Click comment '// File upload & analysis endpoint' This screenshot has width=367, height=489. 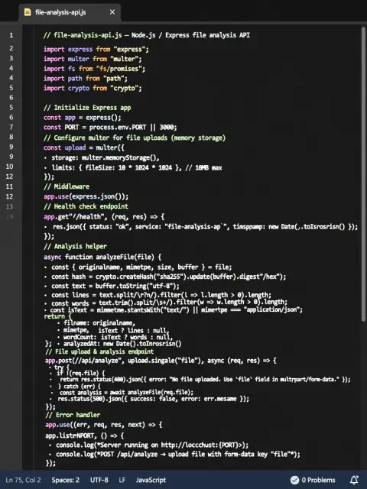pyautogui.click(x=99, y=351)
